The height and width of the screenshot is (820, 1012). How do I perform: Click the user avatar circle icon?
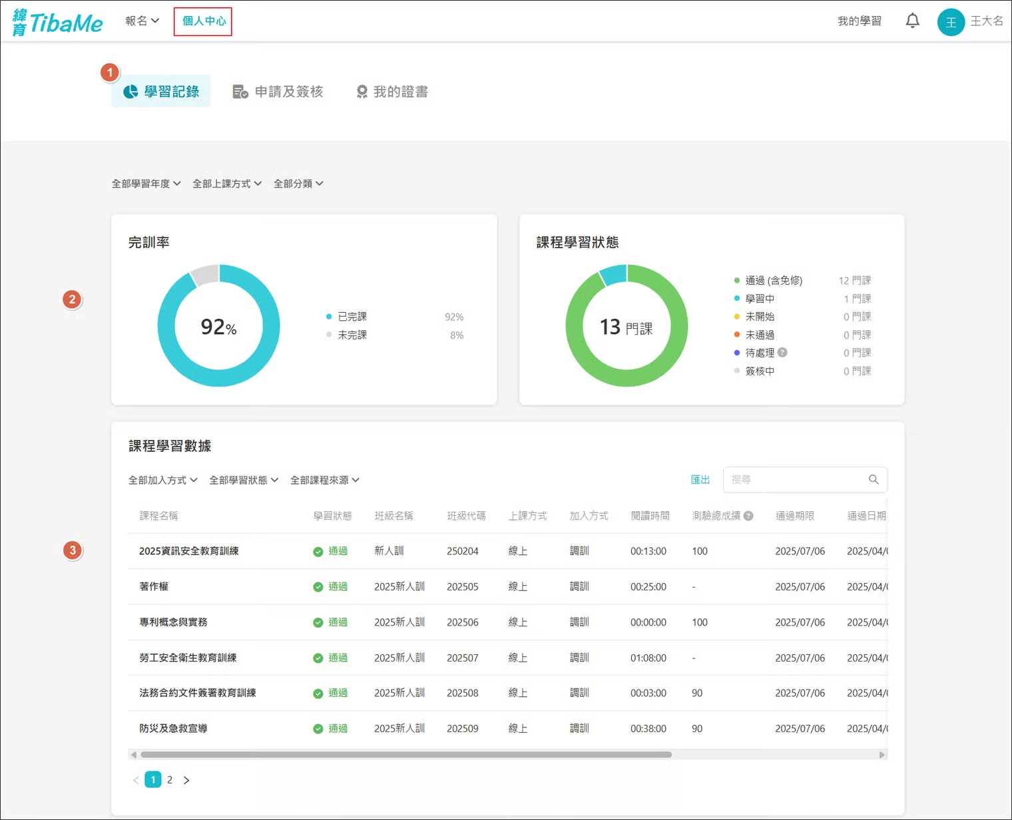(x=951, y=22)
